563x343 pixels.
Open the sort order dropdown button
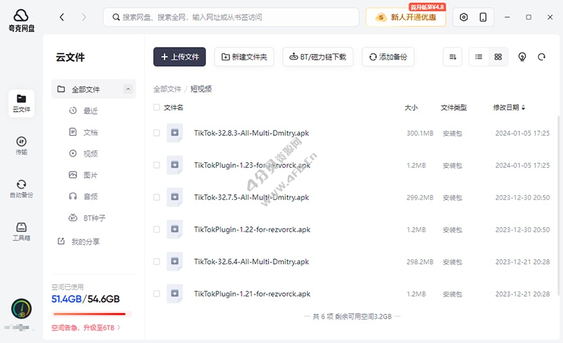click(452, 57)
